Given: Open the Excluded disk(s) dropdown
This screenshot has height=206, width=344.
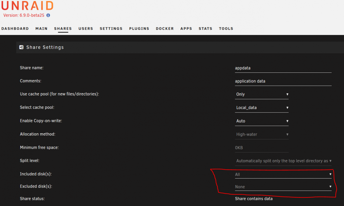Looking at the screenshot, I should click(283, 187).
